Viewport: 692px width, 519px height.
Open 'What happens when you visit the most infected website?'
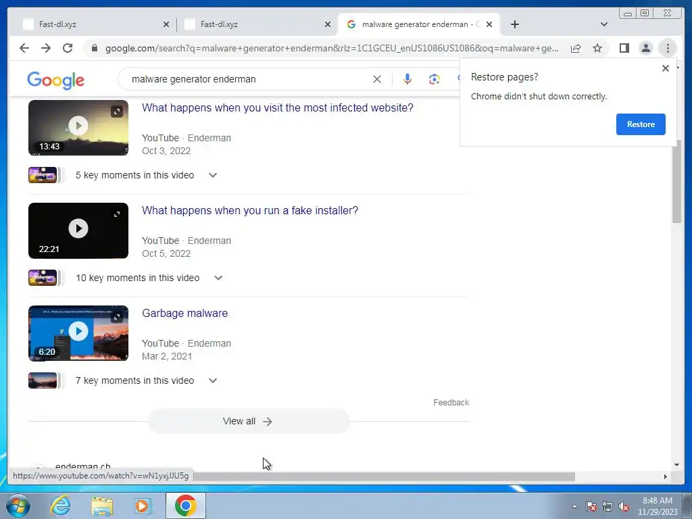click(278, 107)
